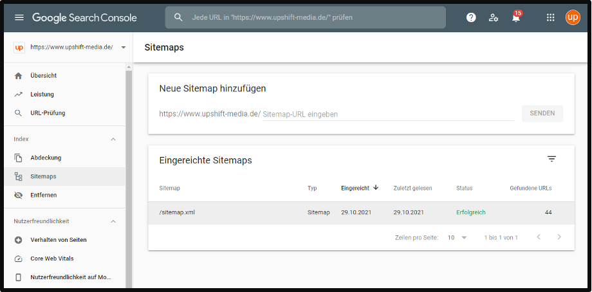Screen dimensions: 592x292
Task: Open the Google apps grid
Action: (x=550, y=17)
